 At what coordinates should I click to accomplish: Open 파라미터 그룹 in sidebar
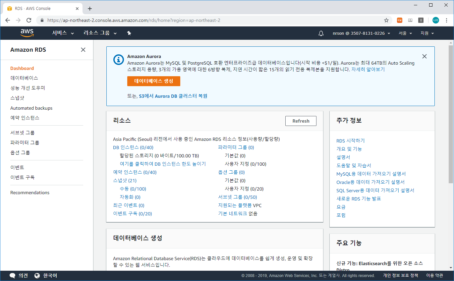25,142
